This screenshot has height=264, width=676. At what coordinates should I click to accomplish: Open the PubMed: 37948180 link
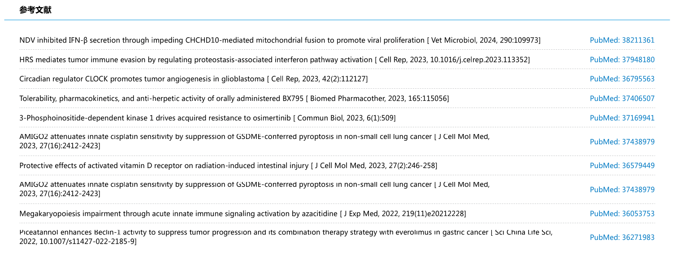pos(622,60)
